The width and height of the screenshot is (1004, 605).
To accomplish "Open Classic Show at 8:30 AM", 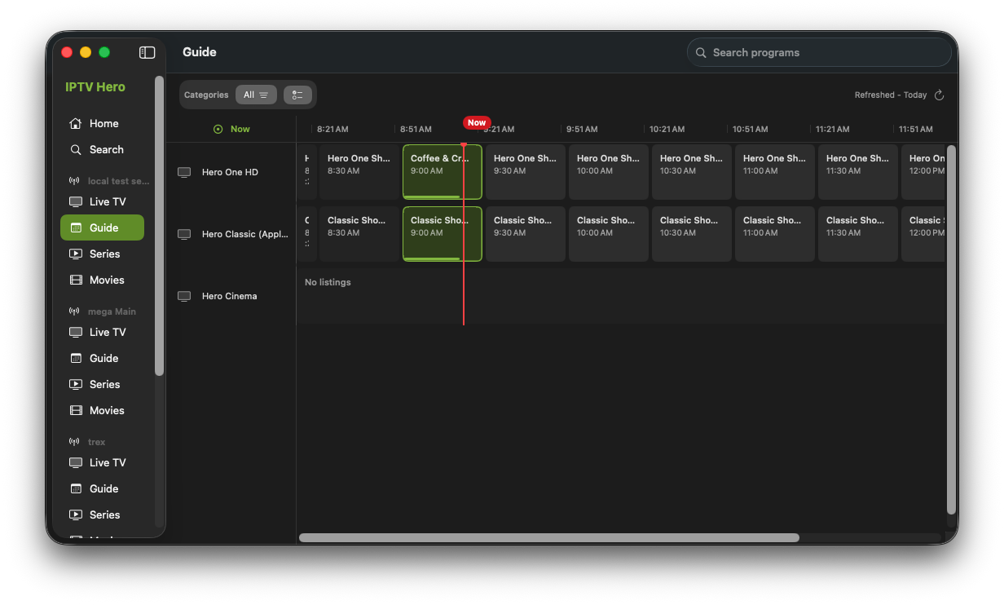I will 359,234.
